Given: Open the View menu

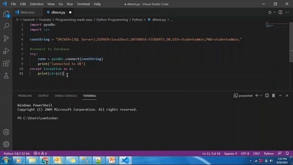Looking at the screenshot, I should (x=51, y=4).
